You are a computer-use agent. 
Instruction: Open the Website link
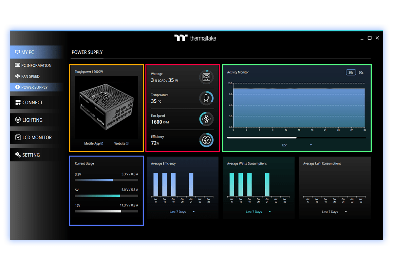121,143
